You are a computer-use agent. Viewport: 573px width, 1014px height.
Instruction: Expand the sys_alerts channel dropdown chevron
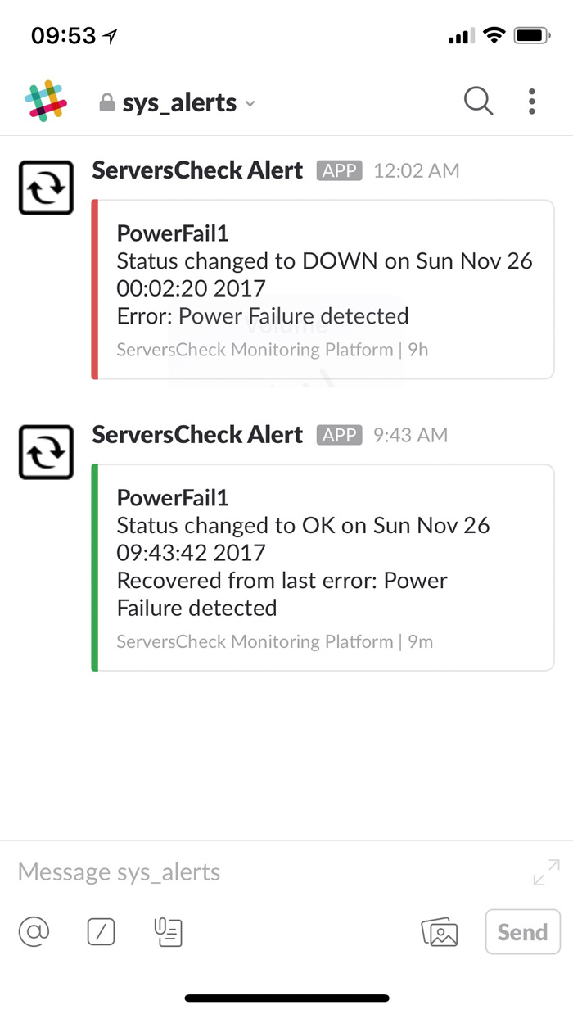(x=250, y=104)
